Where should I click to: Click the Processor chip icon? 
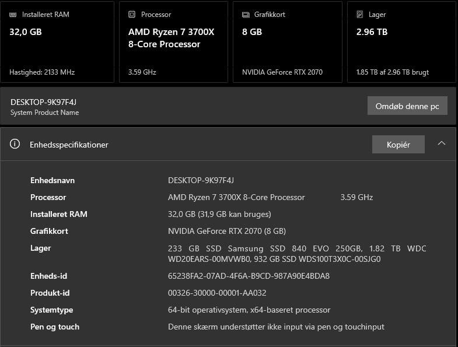132,15
